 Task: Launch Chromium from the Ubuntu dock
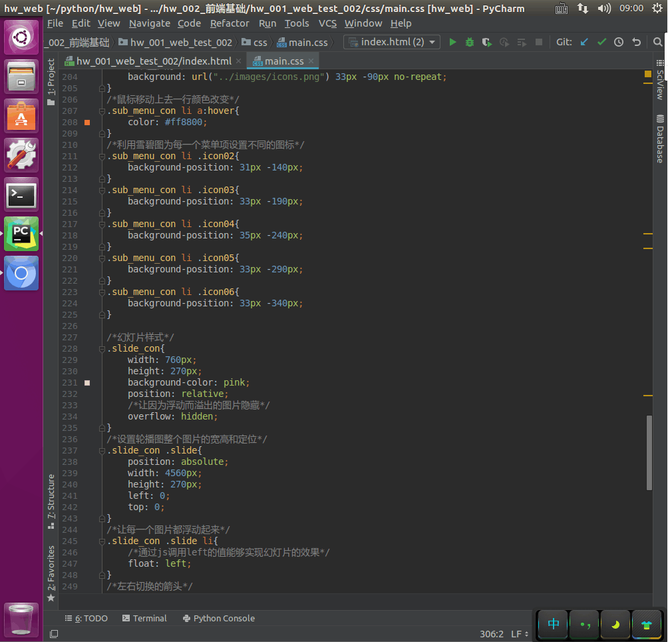tap(21, 273)
